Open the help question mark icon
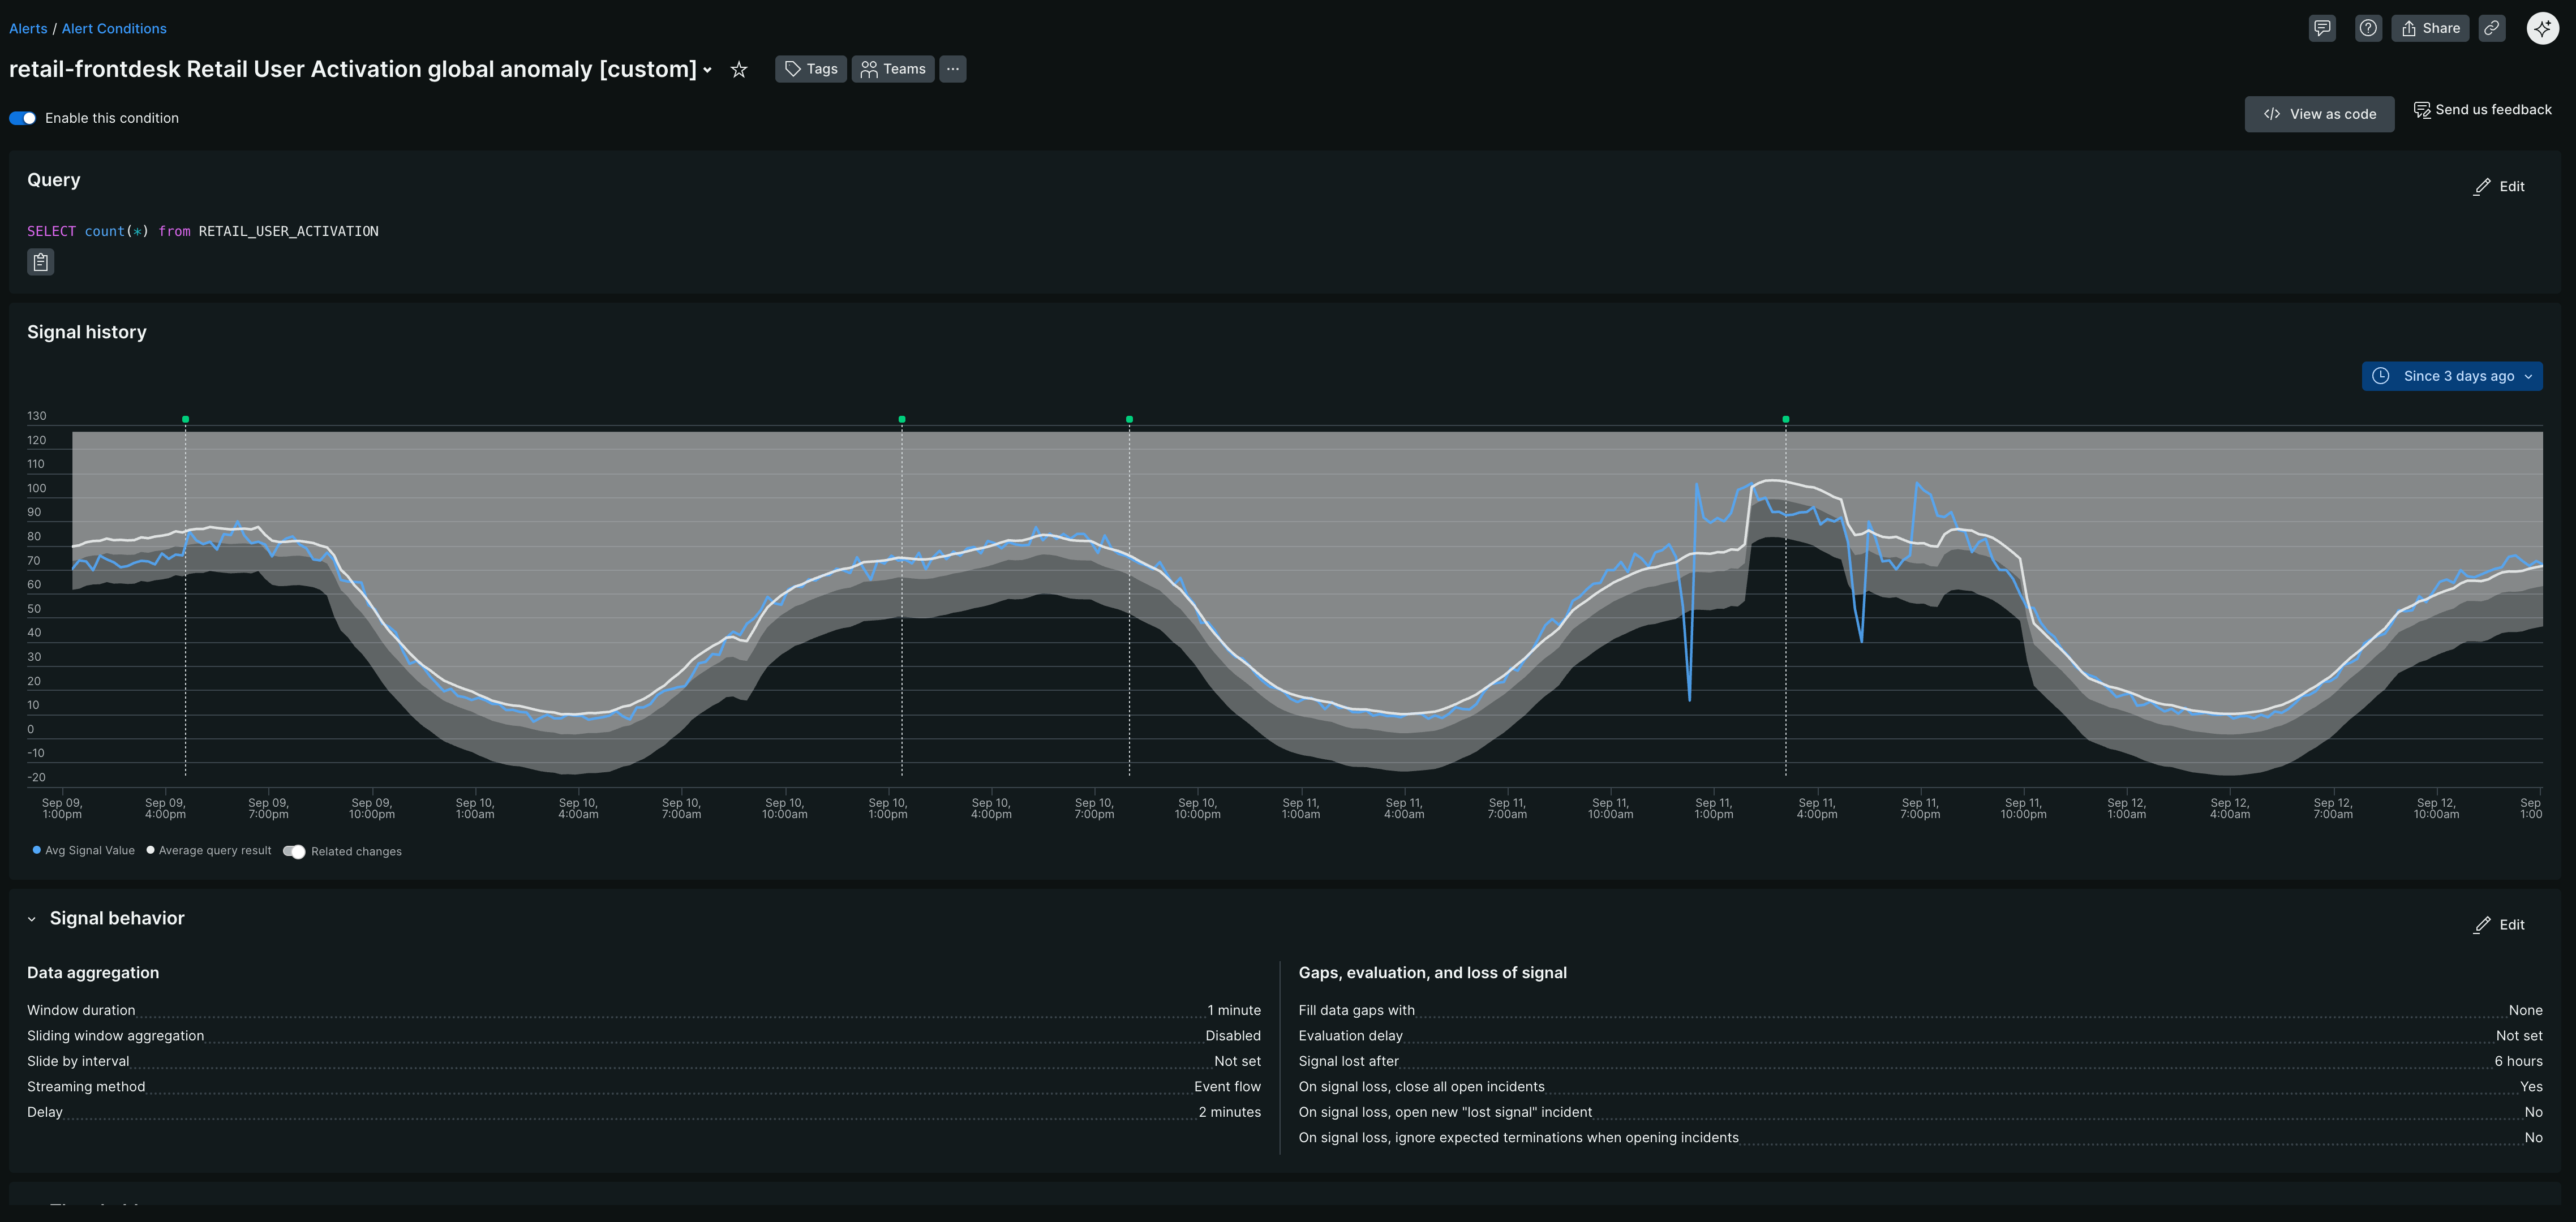The image size is (2576, 1222). pos(2368,28)
